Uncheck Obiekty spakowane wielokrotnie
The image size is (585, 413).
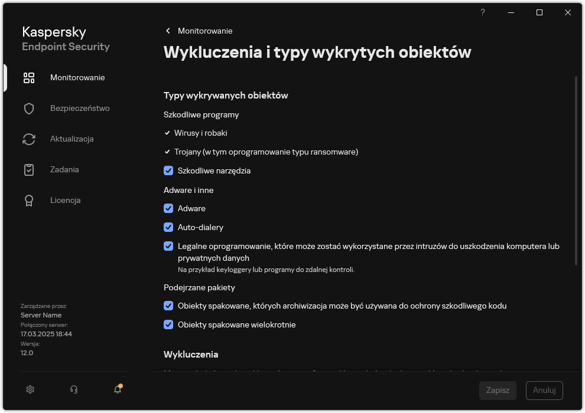point(168,324)
